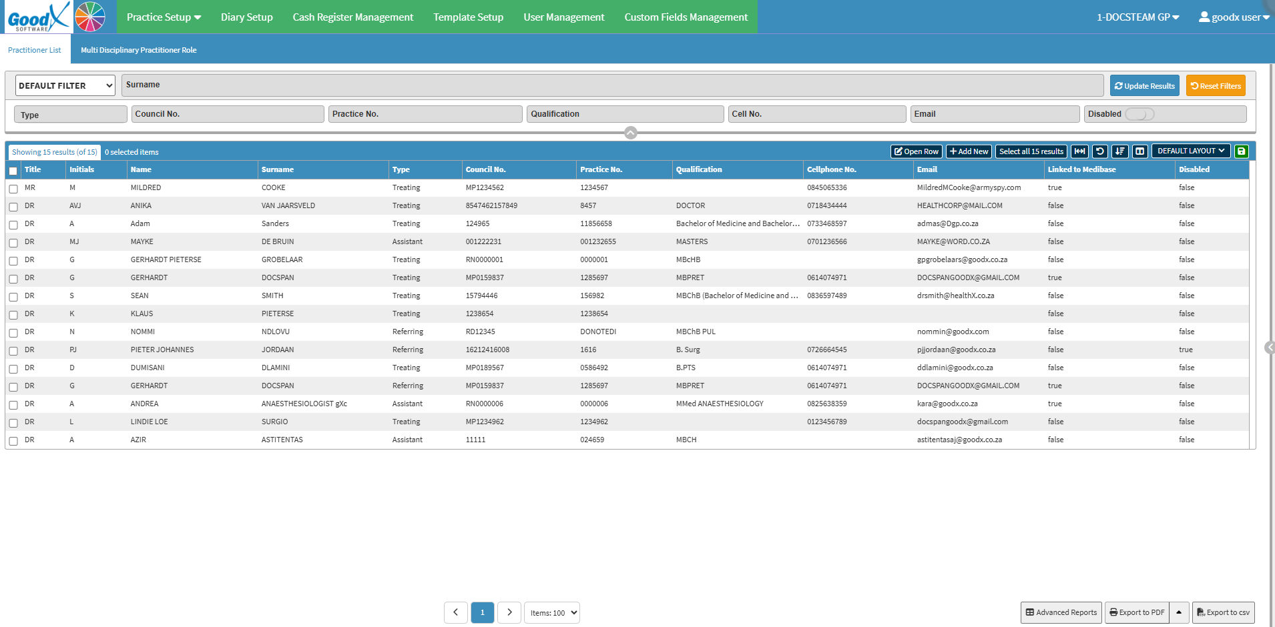This screenshot has height=627, width=1275.
Task: Expand the DEFAULT LAYOUT dropdown
Action: tap(1191, 151)
